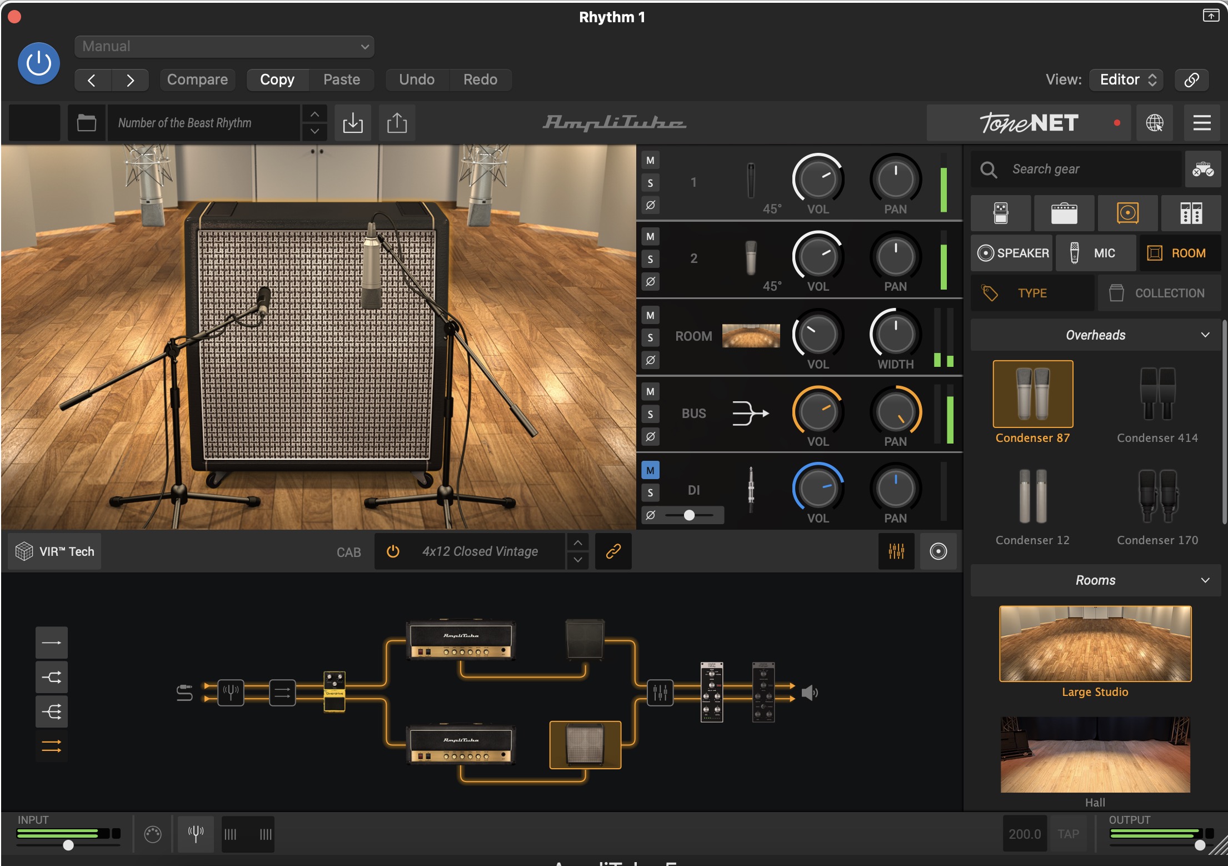Click the TAP tempo button
Viewport: 1228px width, 866px height.
pos(1068,834)
